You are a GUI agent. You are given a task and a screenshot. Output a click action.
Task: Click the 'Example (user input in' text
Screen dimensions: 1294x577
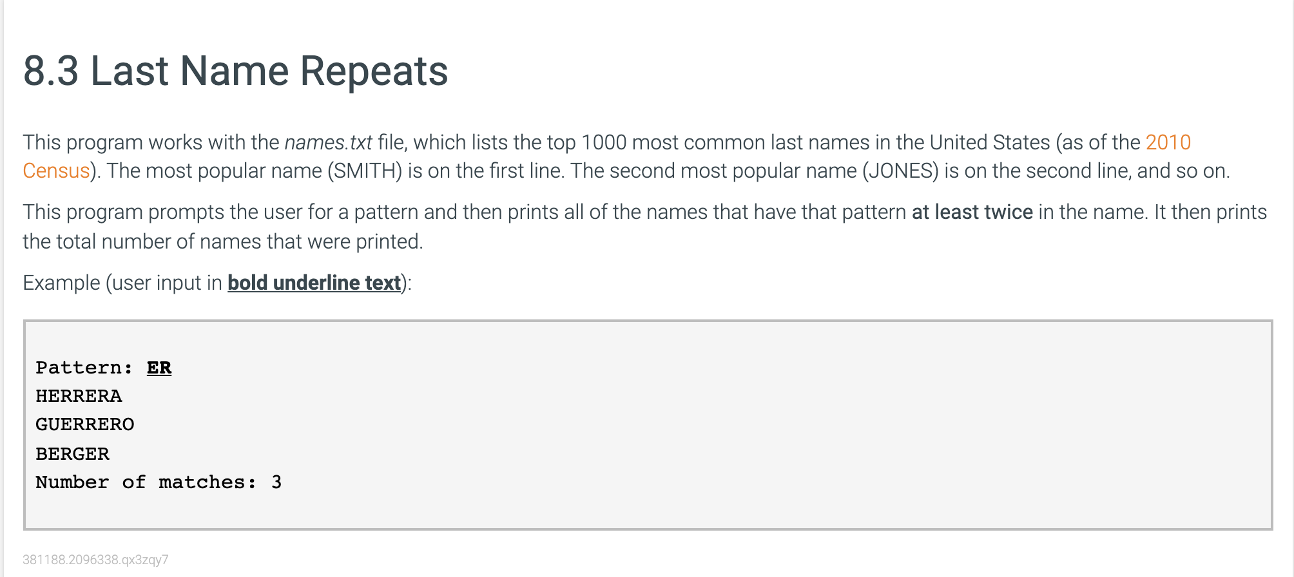click(x=122, y=283)
